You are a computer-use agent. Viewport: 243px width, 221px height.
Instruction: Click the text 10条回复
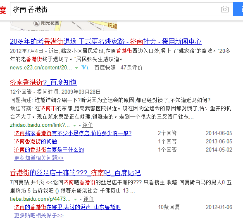(x=169, y=207)
